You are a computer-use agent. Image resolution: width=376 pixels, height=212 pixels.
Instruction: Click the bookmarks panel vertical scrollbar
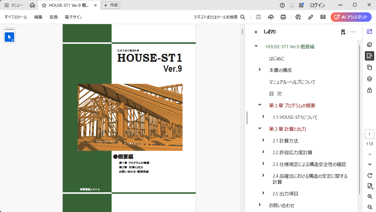click(360, 119)
